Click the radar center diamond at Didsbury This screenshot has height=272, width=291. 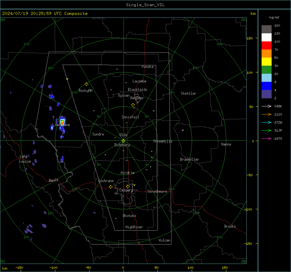pos(123,141)
